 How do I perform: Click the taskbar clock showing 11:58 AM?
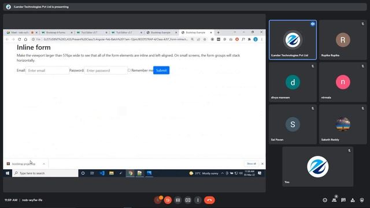point(249,173)
